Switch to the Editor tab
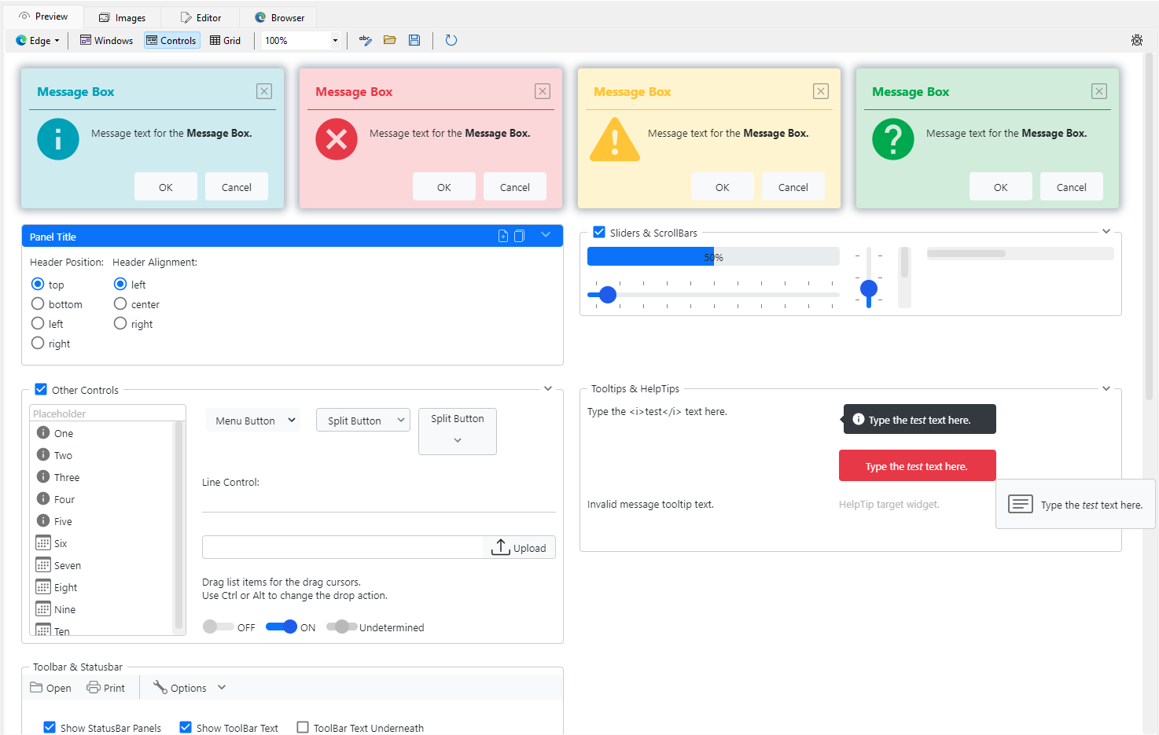1159x735 pixels. (201, 17)
